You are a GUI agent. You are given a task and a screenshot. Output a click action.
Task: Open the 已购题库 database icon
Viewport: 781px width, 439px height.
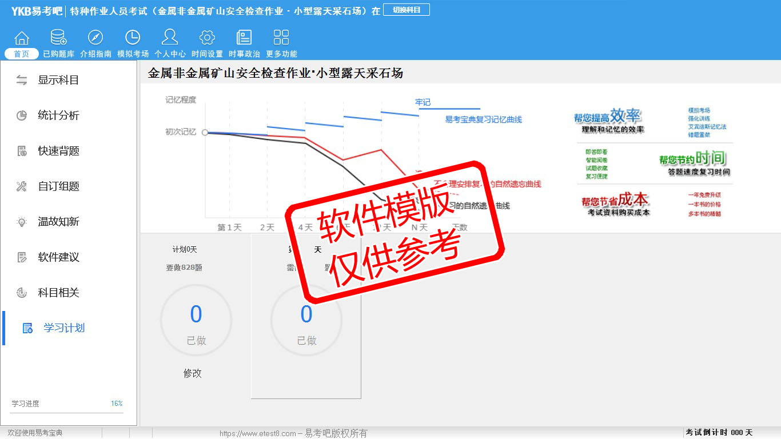click(x=58, y=38)
